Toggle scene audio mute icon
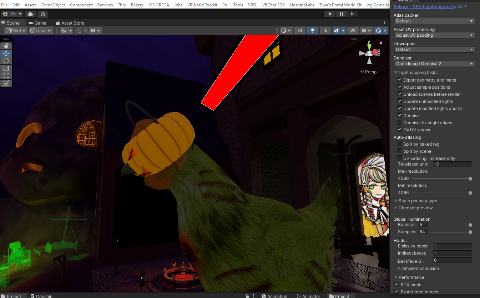The height and width of the screenshot is (298, 480). tap(325, 31)
